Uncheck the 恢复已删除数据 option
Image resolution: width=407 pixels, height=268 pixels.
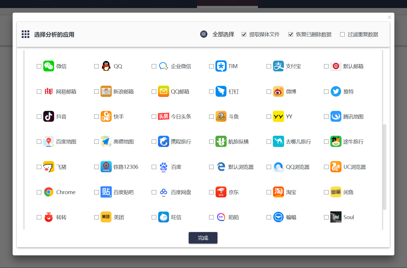(x=291, y=35)
